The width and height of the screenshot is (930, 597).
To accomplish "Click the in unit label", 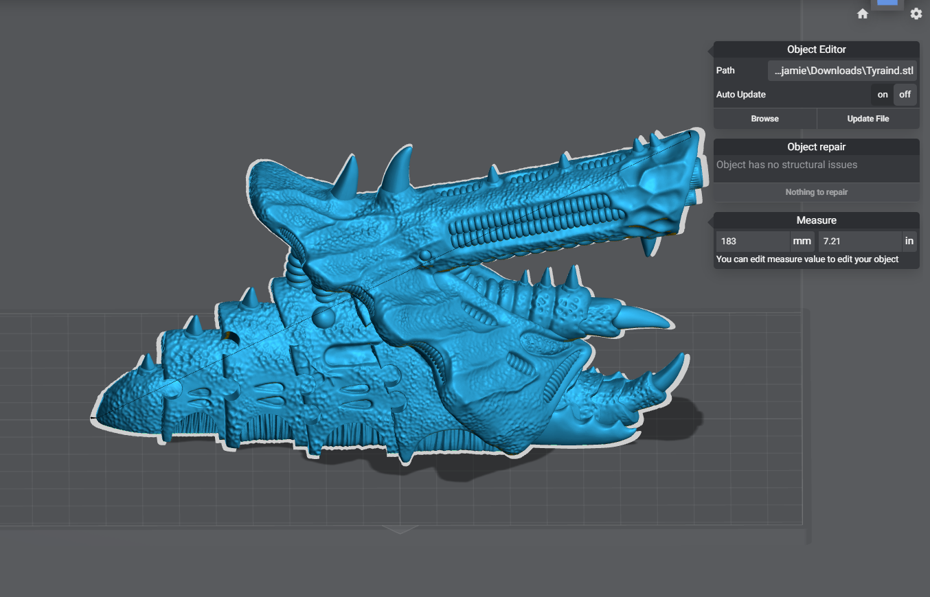I will pos(909,242).
